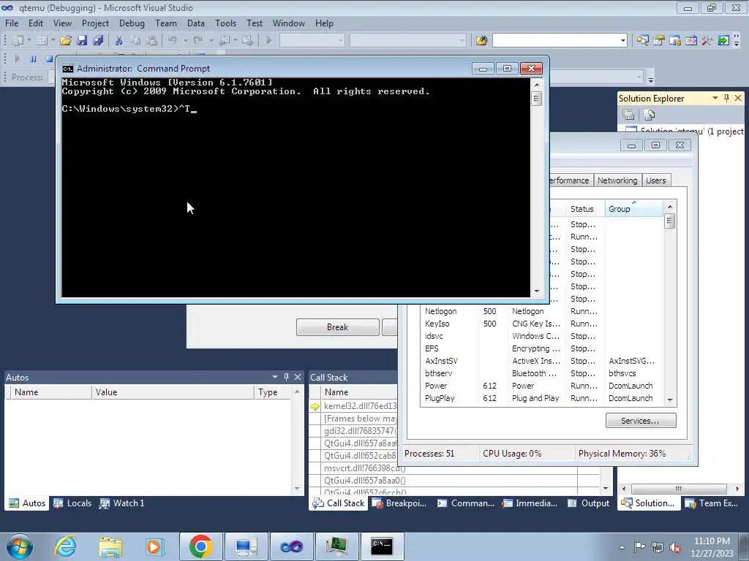Switch to the Output tab

(589, 503)
